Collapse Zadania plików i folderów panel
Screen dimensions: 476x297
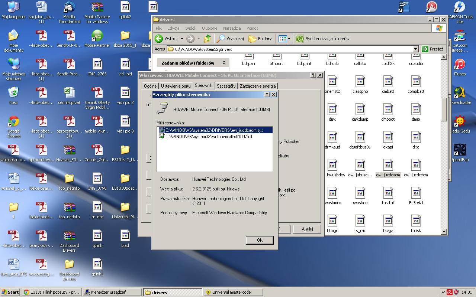pos(224,63)
